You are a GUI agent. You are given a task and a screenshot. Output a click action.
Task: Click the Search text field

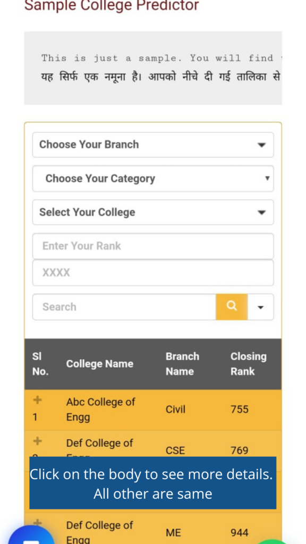pyautogui.click(x=124, y=307)
